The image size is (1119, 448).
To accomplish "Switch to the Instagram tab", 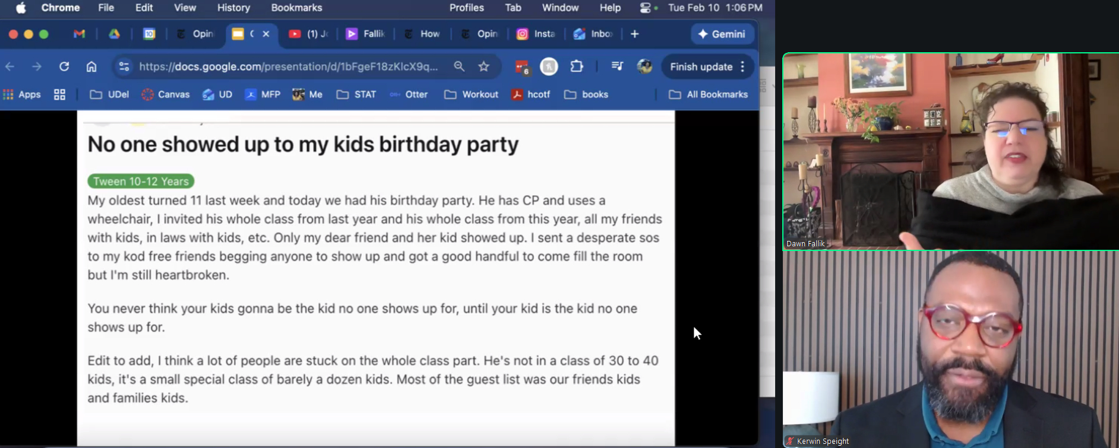I will pyautogui.click(x=536, y=34).
